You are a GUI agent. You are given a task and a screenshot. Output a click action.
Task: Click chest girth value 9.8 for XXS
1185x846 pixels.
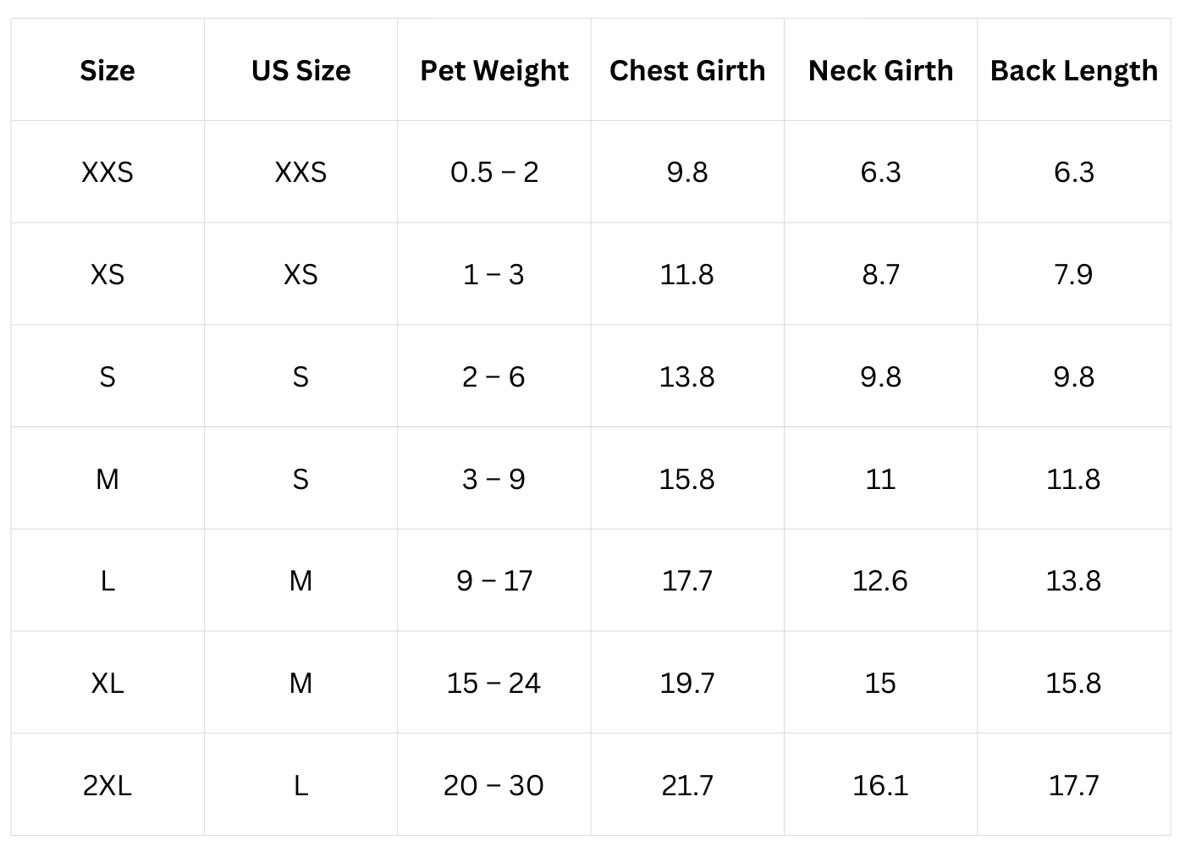click(x=687, y=173)
